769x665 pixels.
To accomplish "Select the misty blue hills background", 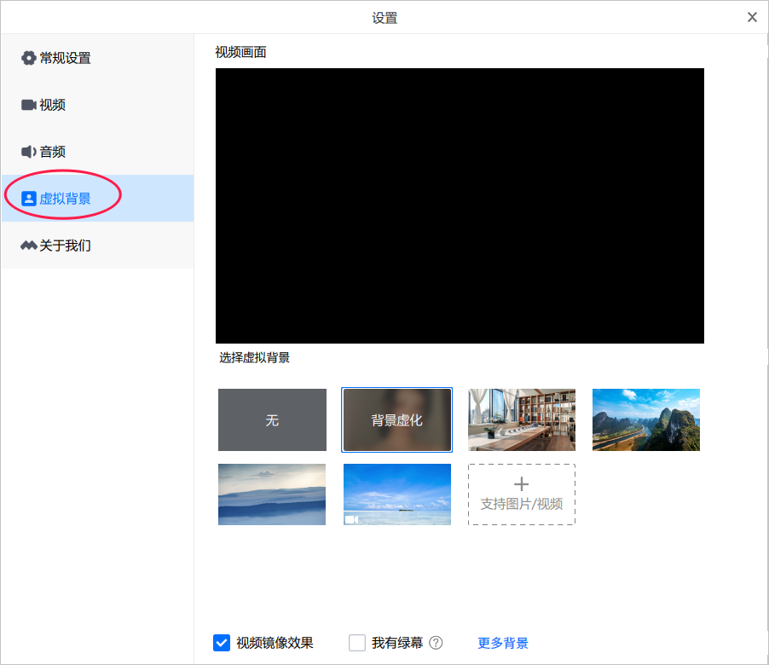I will click(x=272, y=494).
